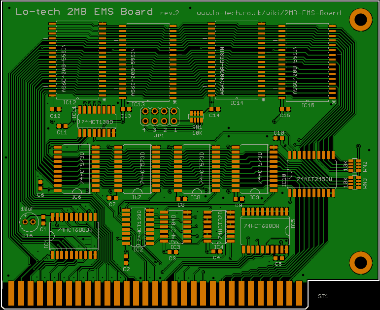The image size is (380, 310).
Task: Select the C1 capacitor label
Action: (x=43, y=229)
